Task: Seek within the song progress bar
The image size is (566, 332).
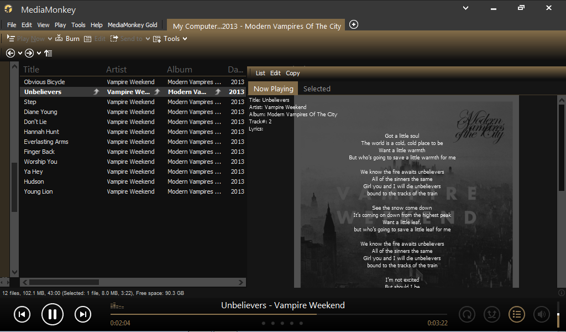Action: (x=279, y=314)
